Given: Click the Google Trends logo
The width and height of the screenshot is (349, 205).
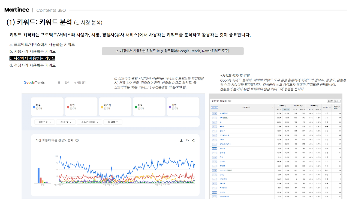Looking at the screenshot, I should [x=34, y=82].
